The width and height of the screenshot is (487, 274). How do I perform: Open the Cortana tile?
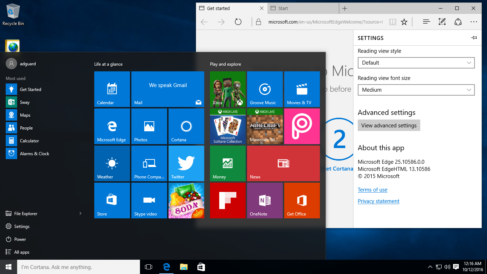point(186,126)
